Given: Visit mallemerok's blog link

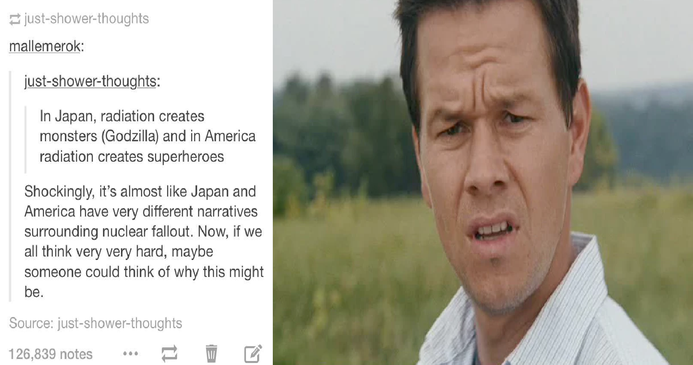Looking at the screenshot, I should (45, 46).
